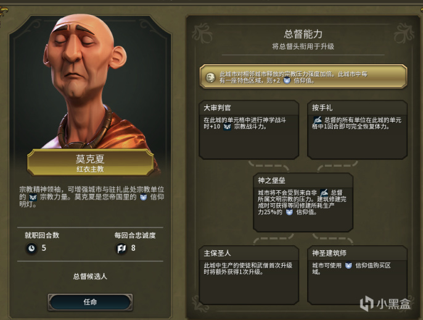Click the 莫克夏 红衣主教 name plate
The image size is (423, 320).
tap(91, 162)
